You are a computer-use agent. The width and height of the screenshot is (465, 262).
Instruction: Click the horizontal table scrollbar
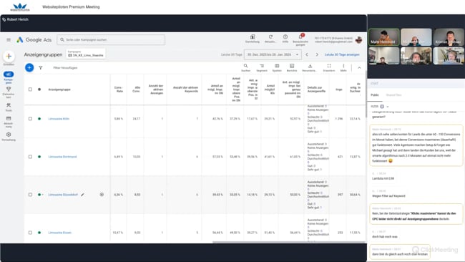(288, 242)
